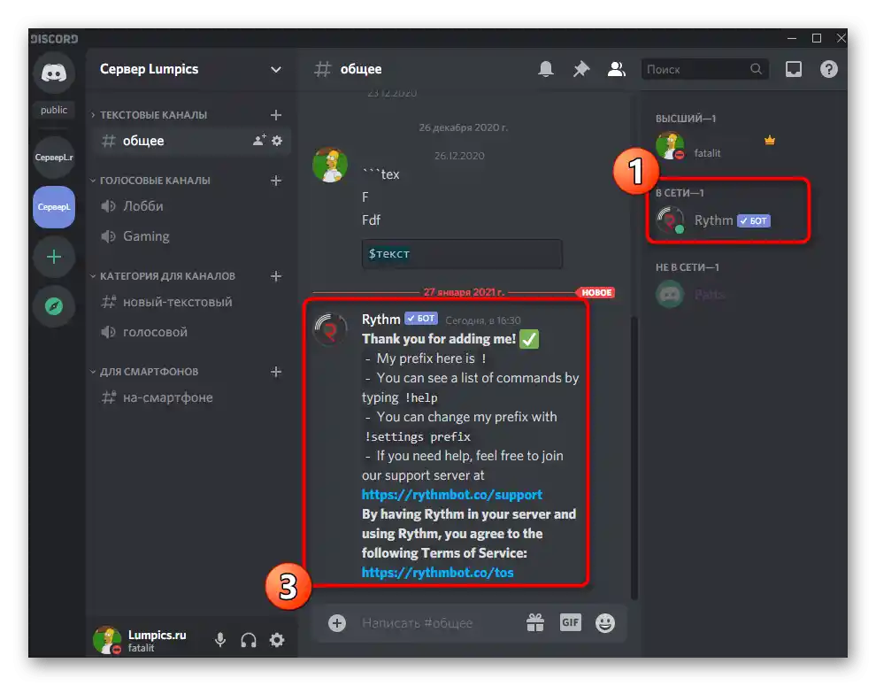
Task: Toggle the member list panel
Action: pyautogui.click(x=616, y=68)
